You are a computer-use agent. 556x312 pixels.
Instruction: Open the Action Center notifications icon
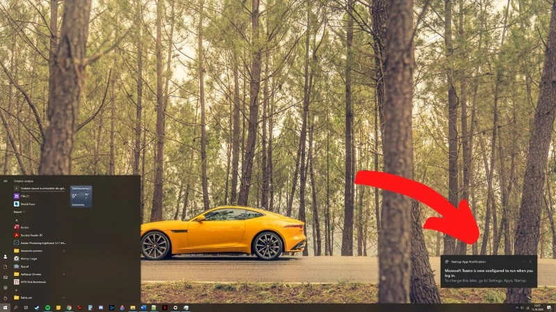click(x=549, y=308)
